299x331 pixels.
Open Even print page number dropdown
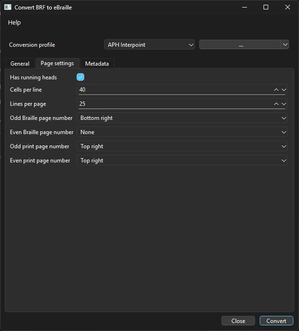tap(182, 161)
